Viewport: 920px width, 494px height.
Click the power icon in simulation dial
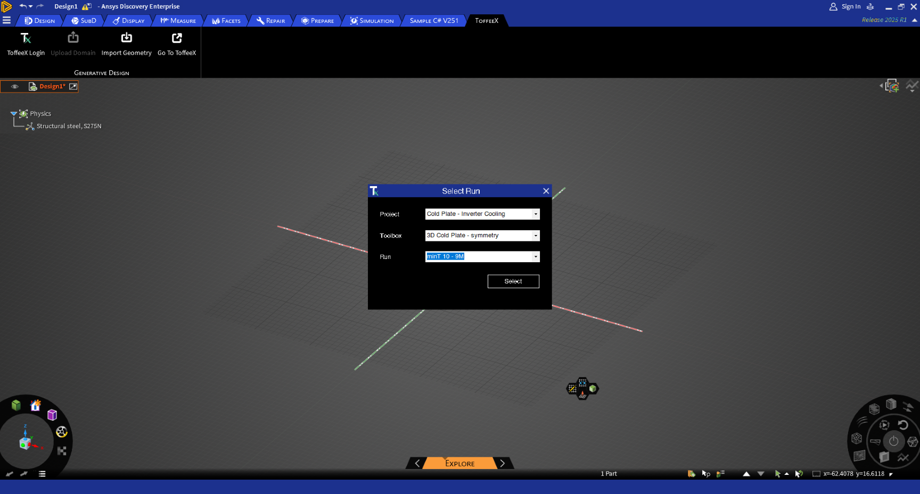(x=894, y=441)
